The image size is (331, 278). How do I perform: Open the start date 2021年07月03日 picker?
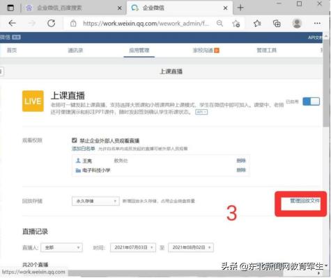[133, 247]
